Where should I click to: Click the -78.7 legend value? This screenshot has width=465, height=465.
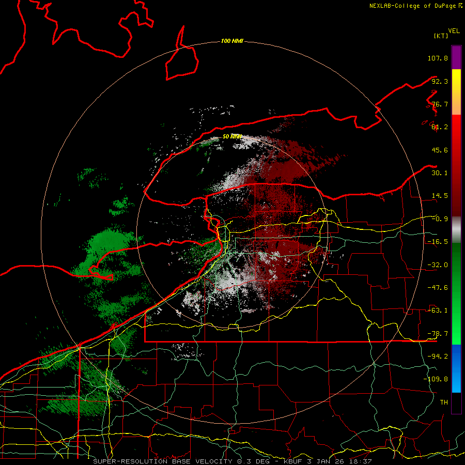(x=438, y=334)
